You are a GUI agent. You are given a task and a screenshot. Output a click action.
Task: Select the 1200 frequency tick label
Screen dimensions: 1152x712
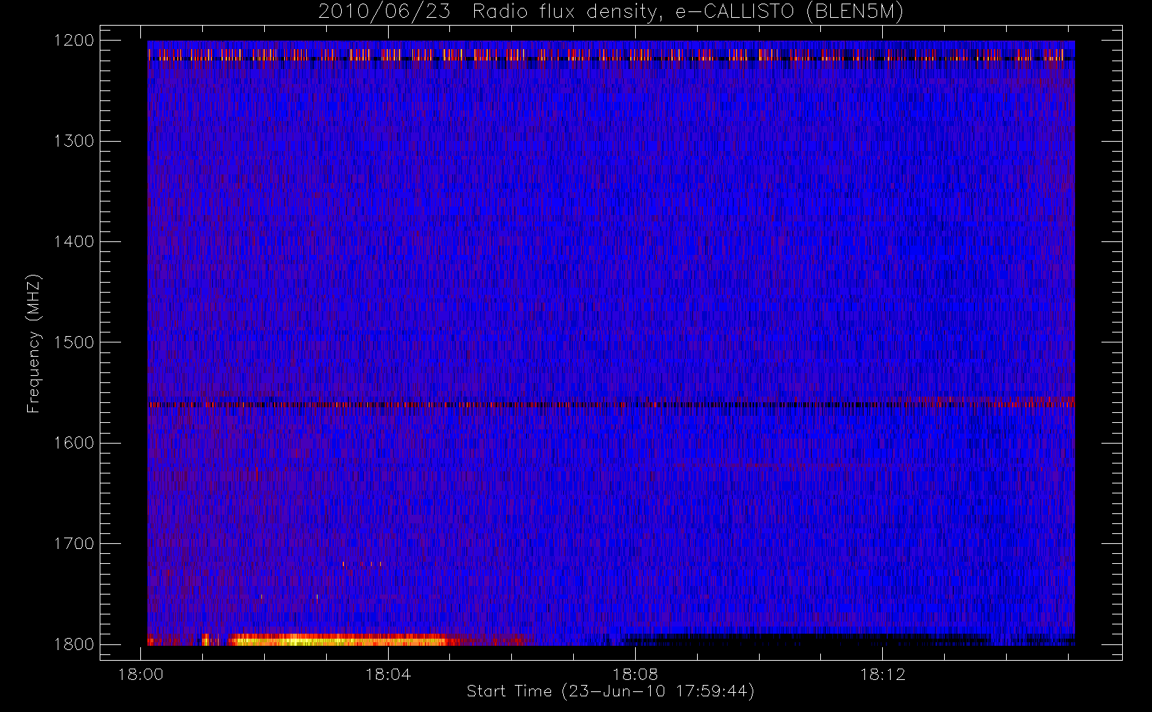point(74,41)
